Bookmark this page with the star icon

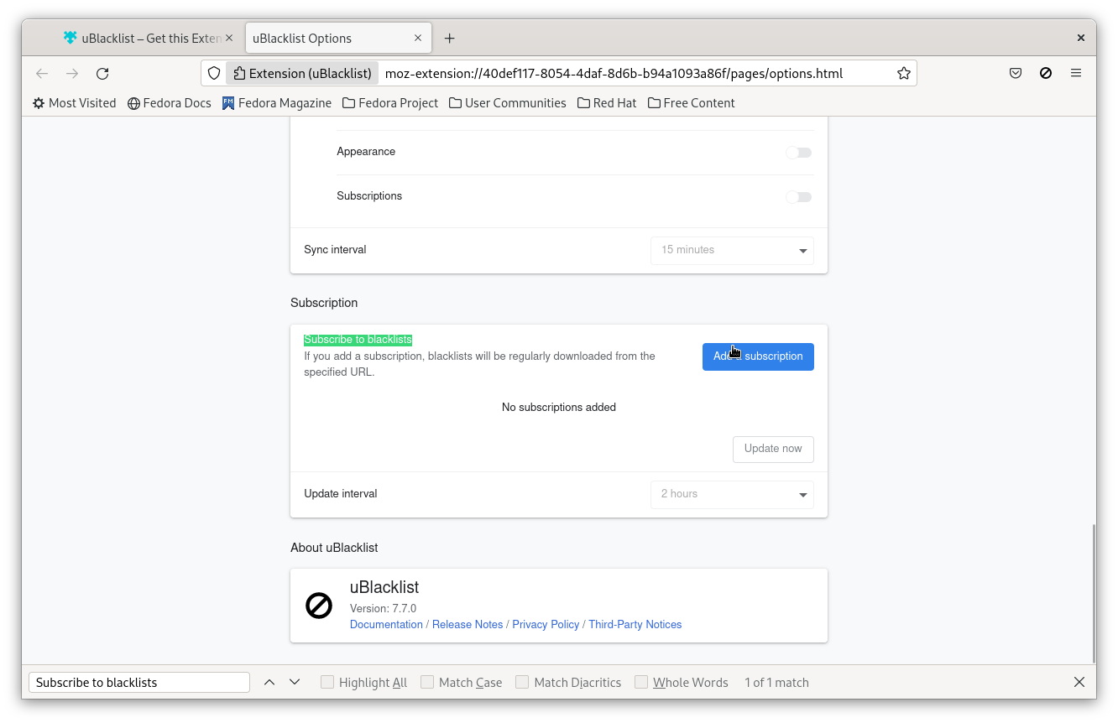903,73
